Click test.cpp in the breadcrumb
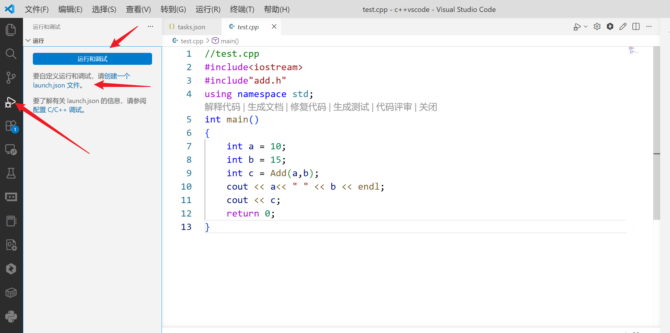This screenshot has width=670, height=333. [192, 41]
